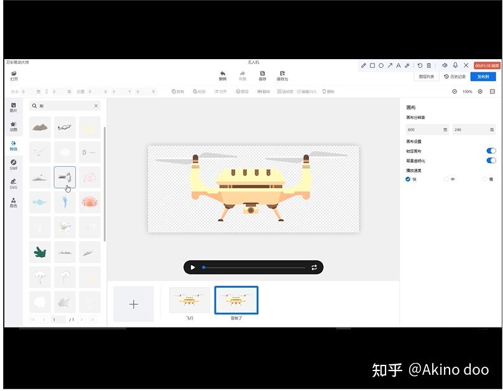
Task: Select the red explosion effect thumbnail
Action: coord(90,202)
